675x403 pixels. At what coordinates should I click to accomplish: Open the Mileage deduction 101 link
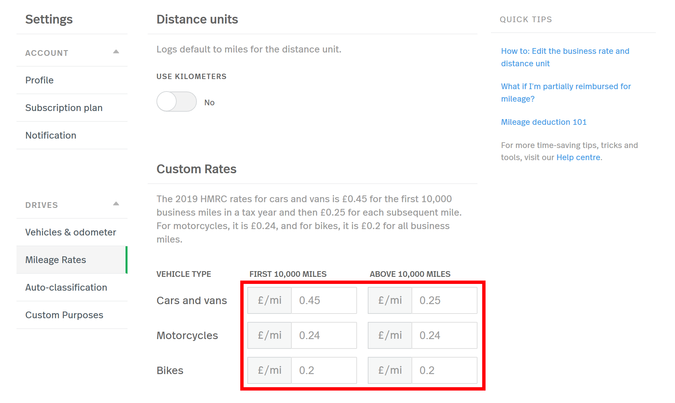(544, 122)
